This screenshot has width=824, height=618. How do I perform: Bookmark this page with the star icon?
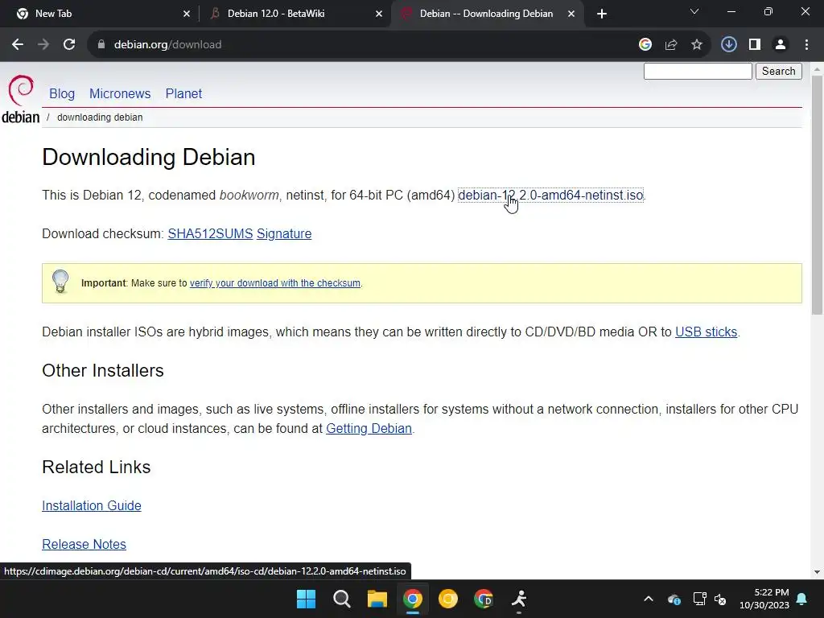point(697,45)
